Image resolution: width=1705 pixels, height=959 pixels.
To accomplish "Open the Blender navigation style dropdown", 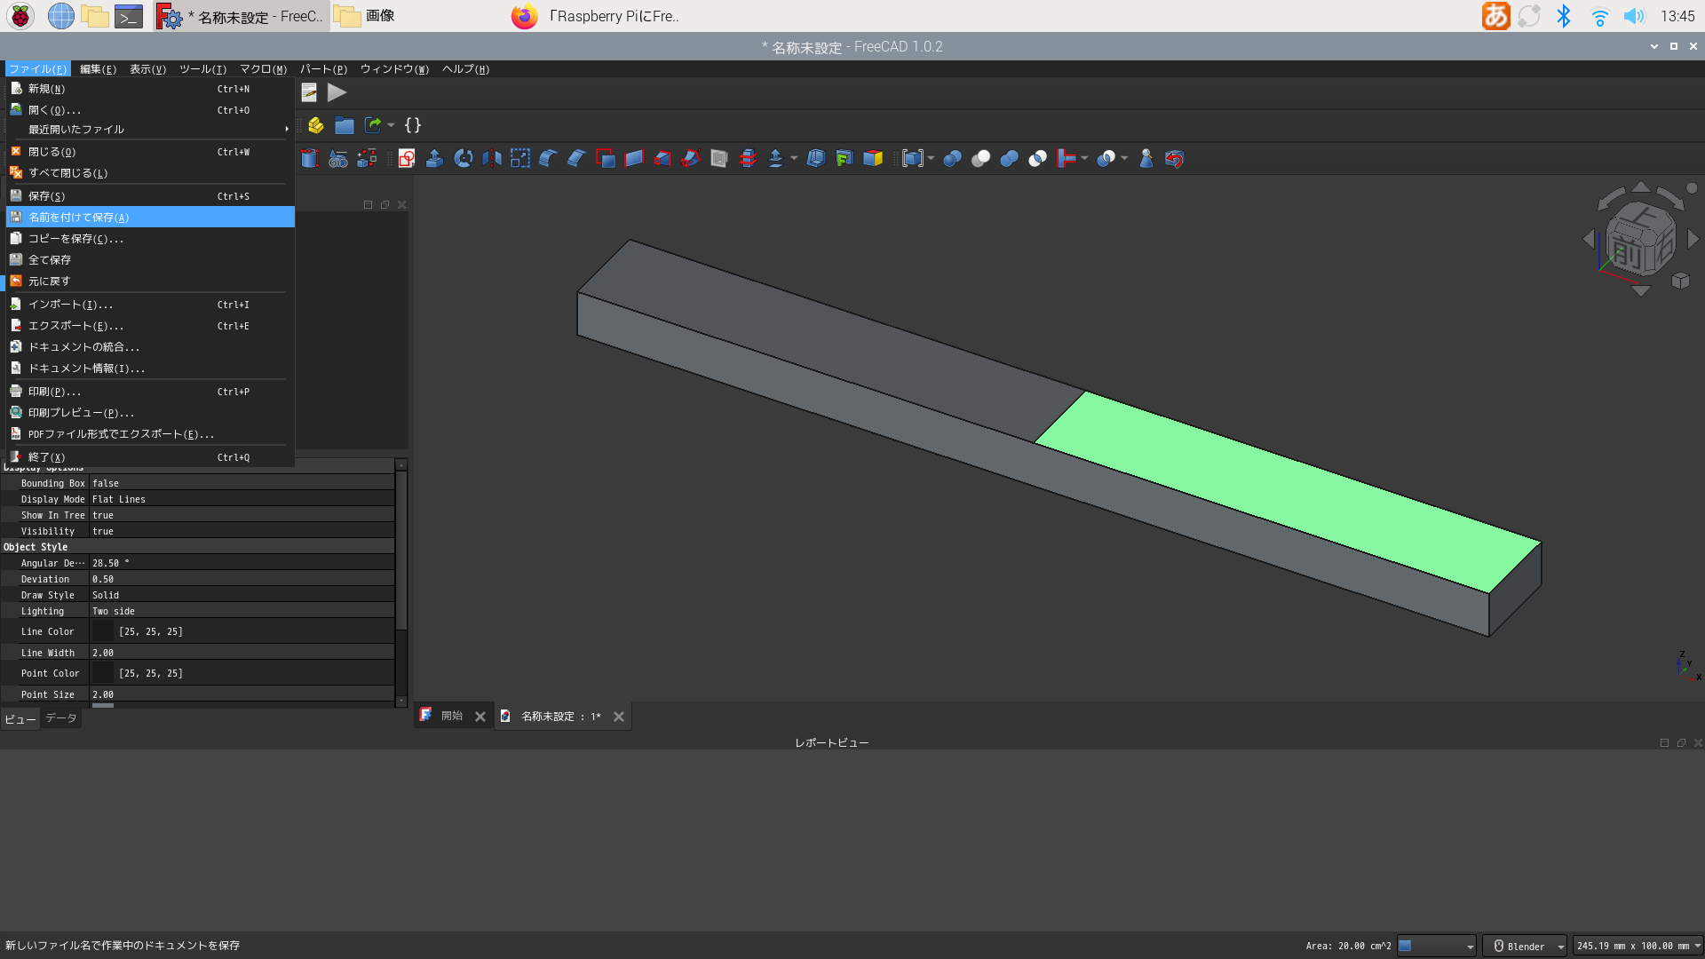I will pos(1525,946).
